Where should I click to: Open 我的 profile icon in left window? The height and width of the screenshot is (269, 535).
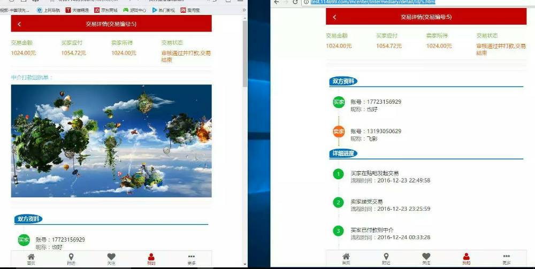151,259
